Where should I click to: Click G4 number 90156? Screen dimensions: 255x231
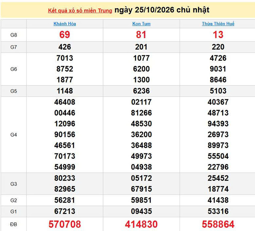point(65,135)
